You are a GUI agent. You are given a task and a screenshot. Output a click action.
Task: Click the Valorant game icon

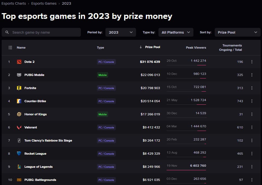click(19, 127)
